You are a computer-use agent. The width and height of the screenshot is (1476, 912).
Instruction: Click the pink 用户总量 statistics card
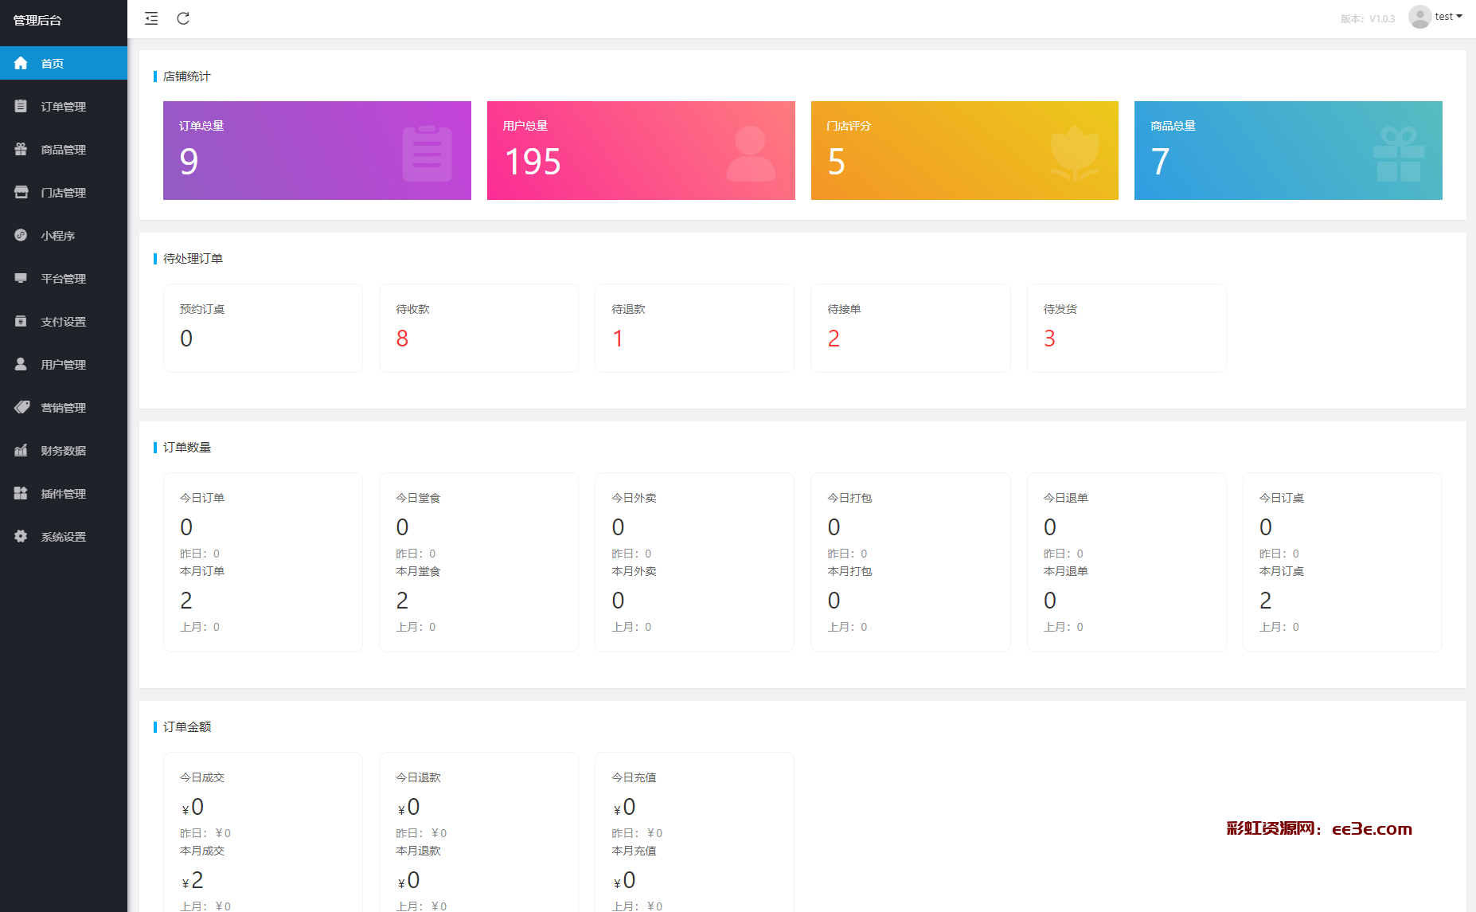coord(641,151)
